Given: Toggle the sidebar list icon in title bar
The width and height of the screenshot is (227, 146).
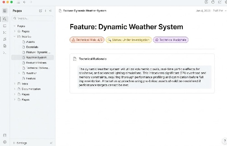Looking at the screenshot, I should pos(18,2).
